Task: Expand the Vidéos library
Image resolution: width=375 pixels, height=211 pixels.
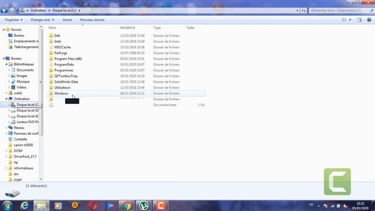Action: (9, 87)
